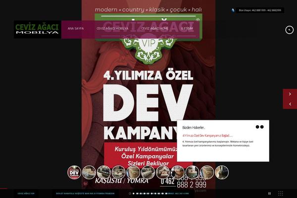Select the second circular slide thumbnail
297x198 pixels.
tap(89, 172)
